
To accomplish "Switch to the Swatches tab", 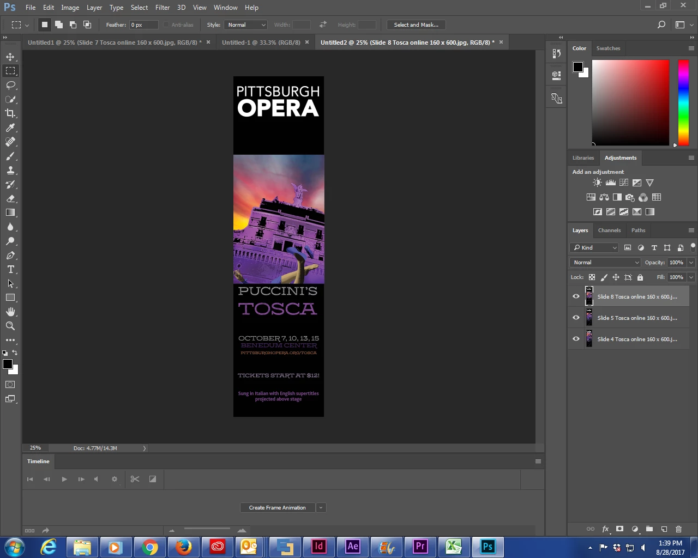I will click(x=608, y=48).
